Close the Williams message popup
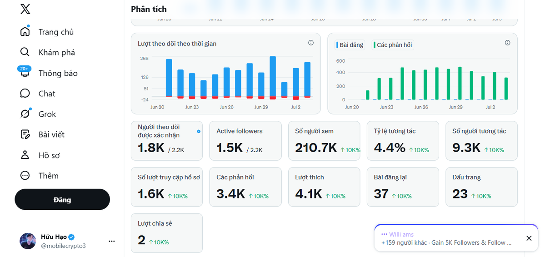The height and width of the screenshot is (257, 545). 529,238
